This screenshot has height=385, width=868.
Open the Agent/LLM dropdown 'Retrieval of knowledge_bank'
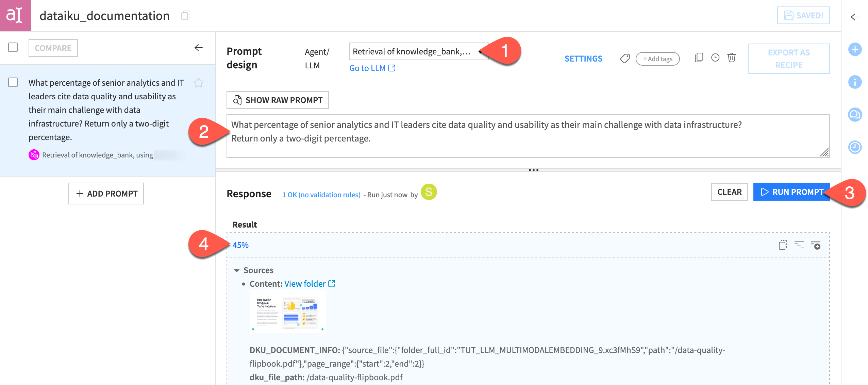pyautogui.click(x=418, y=51)
